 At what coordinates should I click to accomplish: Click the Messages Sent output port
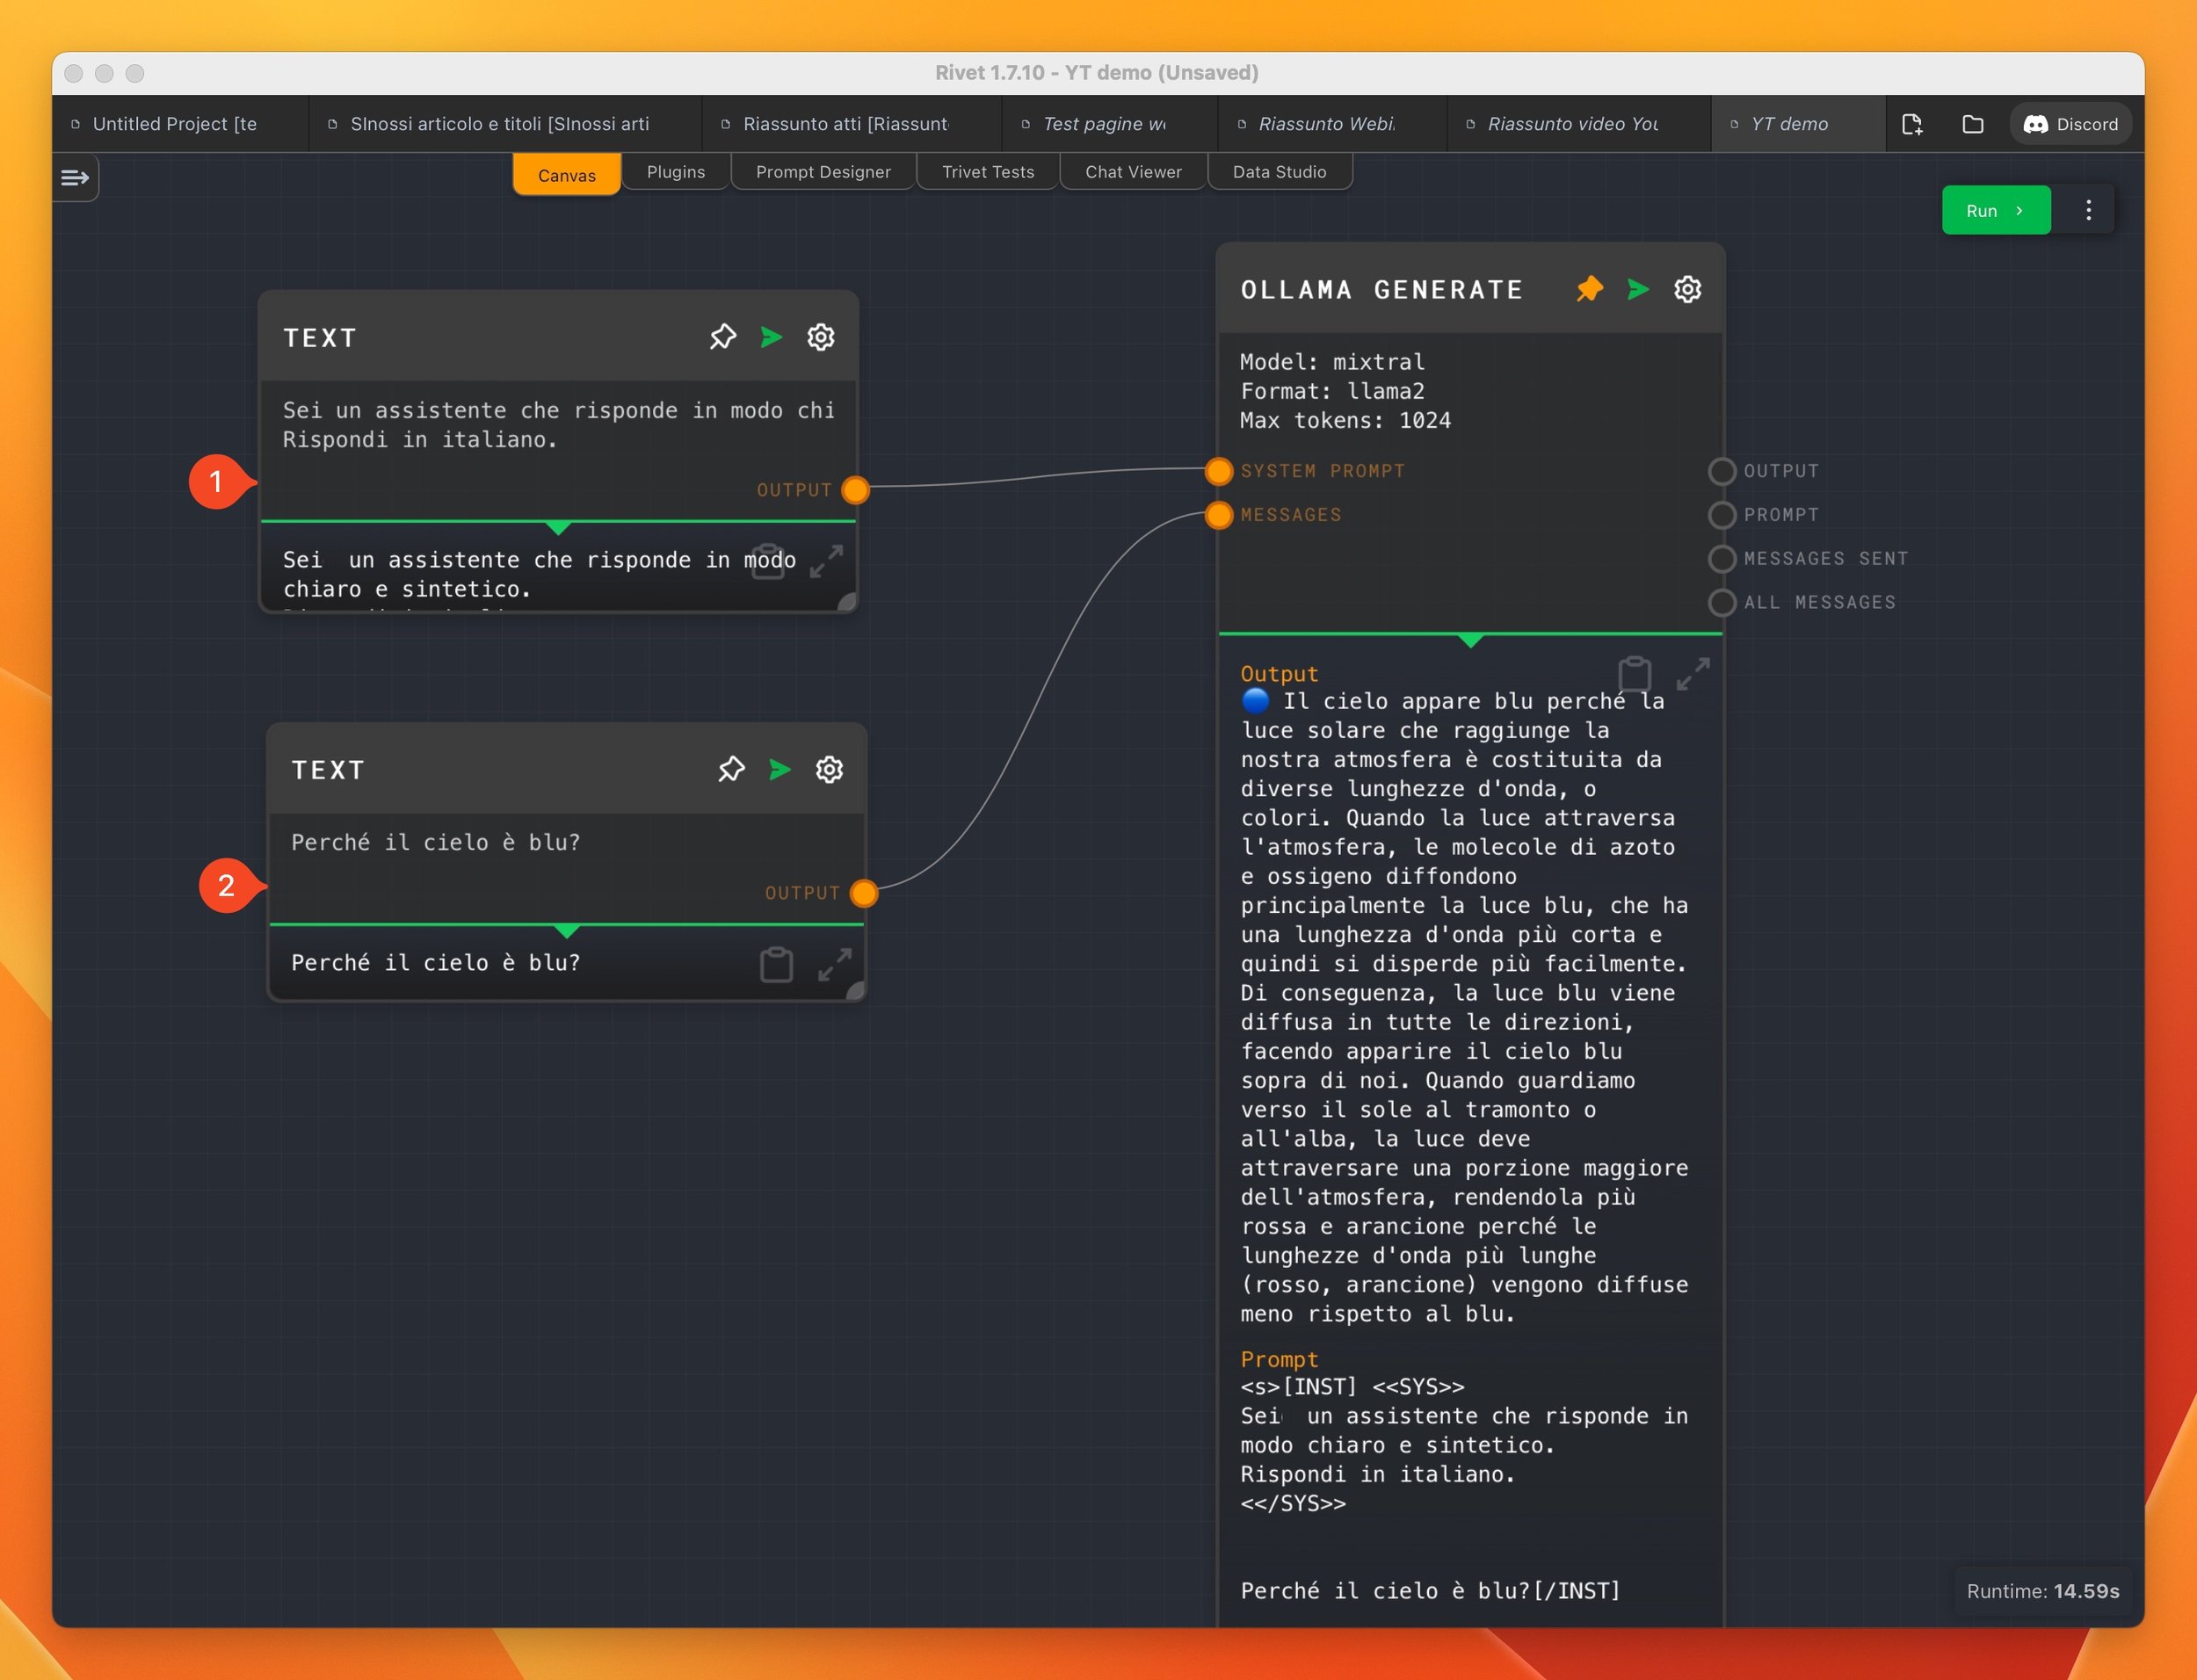pyautogui.click(x=1722, y=559)
